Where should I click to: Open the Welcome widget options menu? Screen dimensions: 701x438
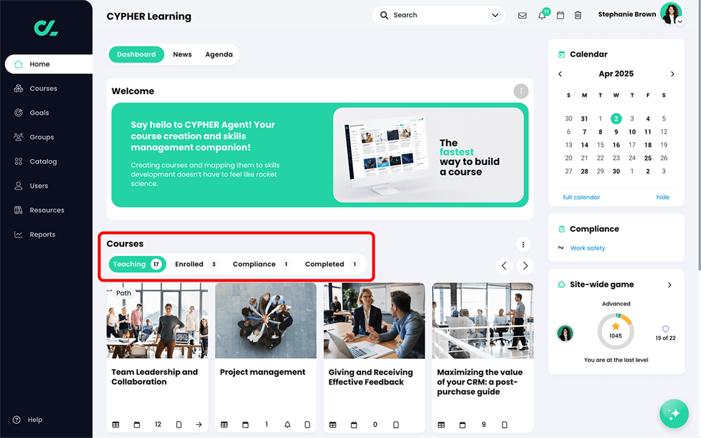coord(521,91)
